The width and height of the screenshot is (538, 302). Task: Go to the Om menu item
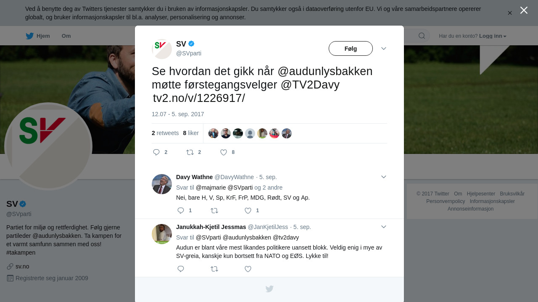click(66, 36)
